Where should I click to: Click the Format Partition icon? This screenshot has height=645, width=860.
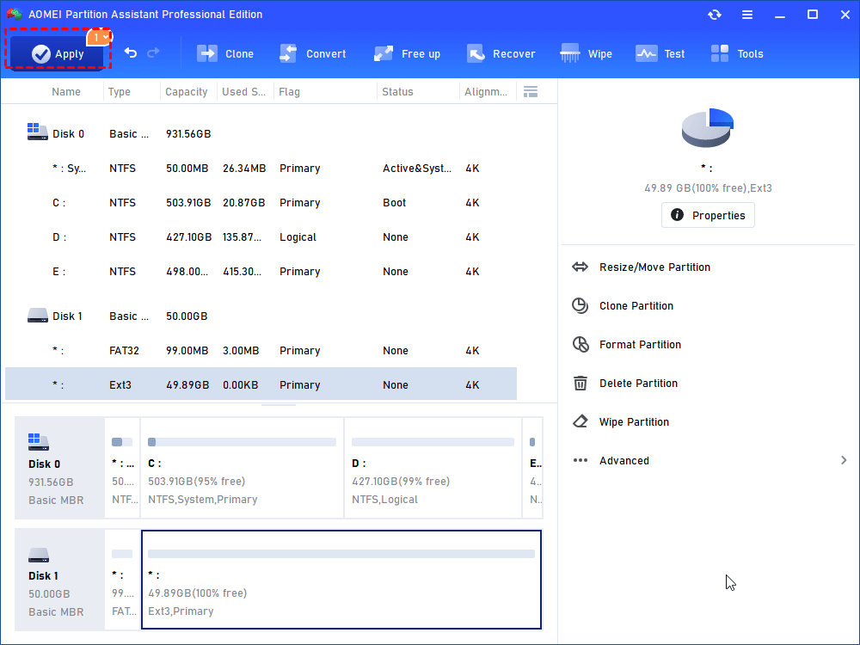580,345
